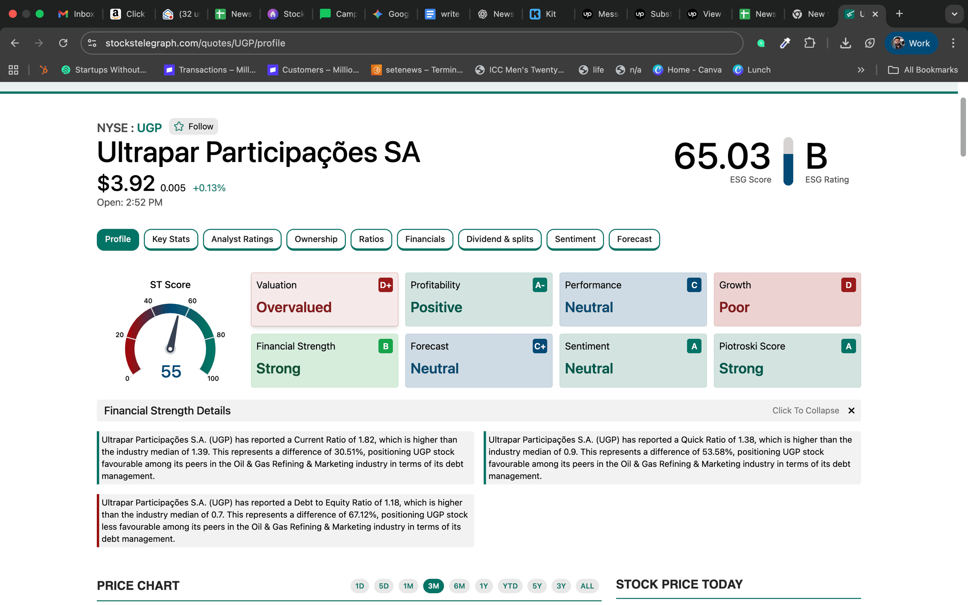Click the HubSpot bookmark icon
This screenshot has width=968, height=605.
[x=44, y=70]
